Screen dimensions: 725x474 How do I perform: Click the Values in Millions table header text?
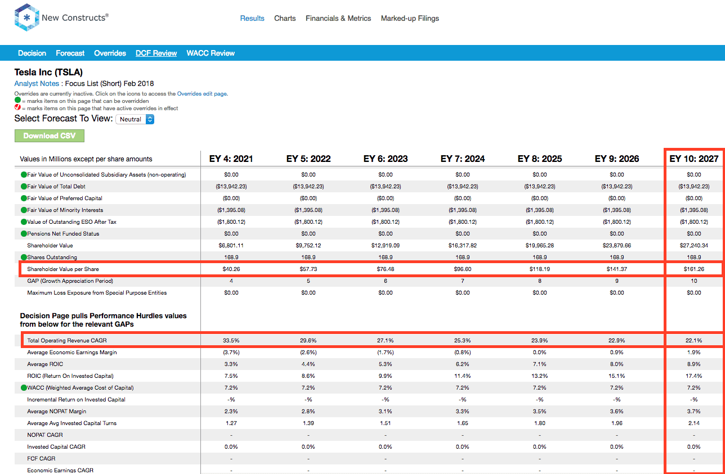(x=86, y=159)
